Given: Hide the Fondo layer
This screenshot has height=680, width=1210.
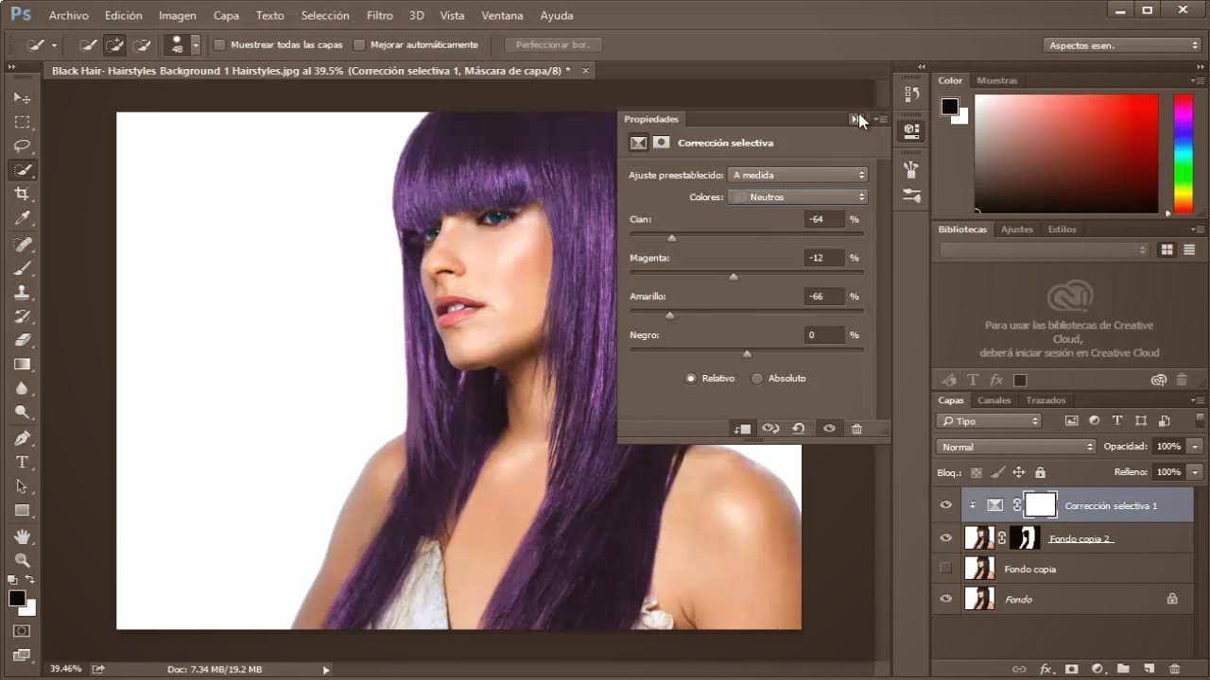Looking at the screenshot, I should pos(945,599).
